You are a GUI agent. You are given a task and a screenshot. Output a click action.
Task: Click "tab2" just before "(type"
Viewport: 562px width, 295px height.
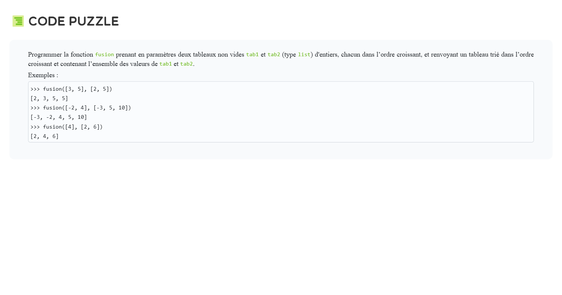[274, 55]
